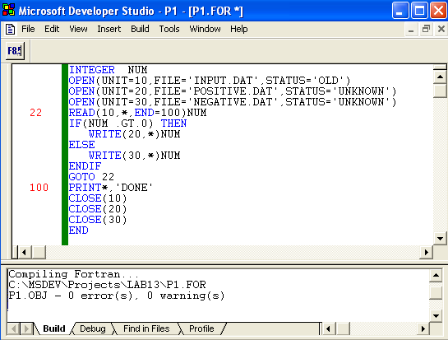Image resolution: width=448 pixels, height=340 pixels.
Task: Click editor horizontal scroll right arrow
Action: tap(427, 252)
